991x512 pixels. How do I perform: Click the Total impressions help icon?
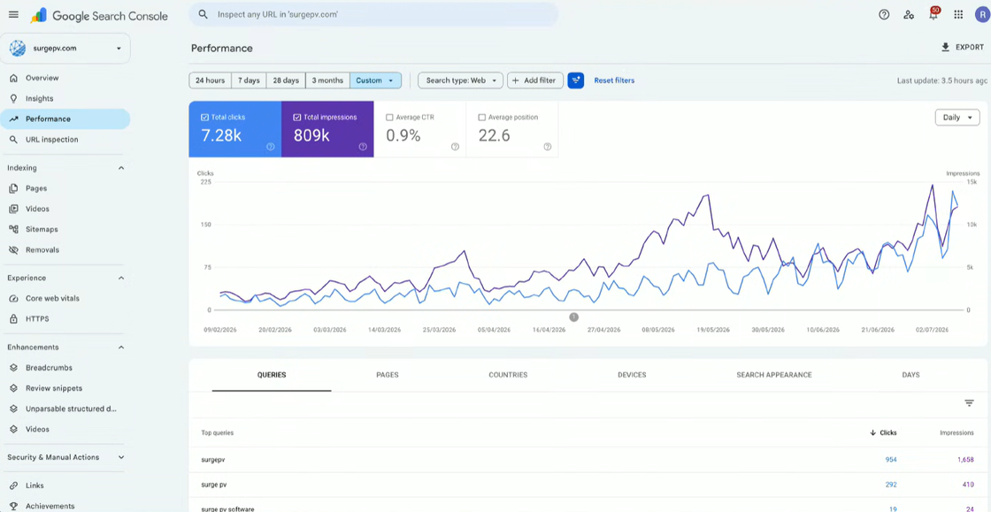(363, 147)
